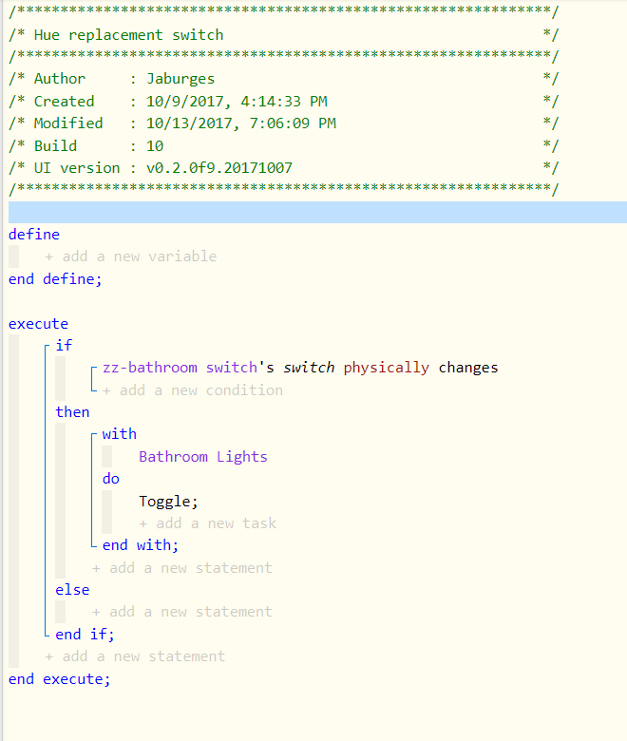Click the 'if' statement keyword
627x741 pixels.
(64, 346)
